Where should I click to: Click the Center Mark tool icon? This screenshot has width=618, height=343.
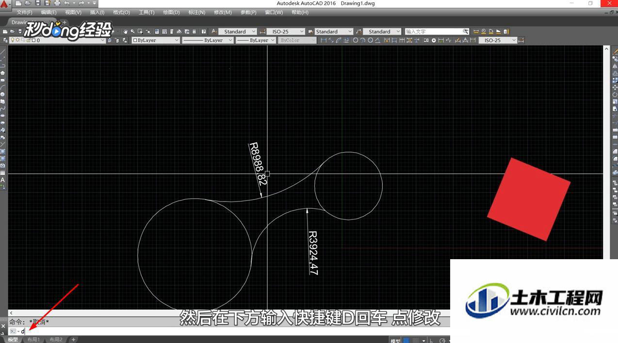[x=434, y=40]
